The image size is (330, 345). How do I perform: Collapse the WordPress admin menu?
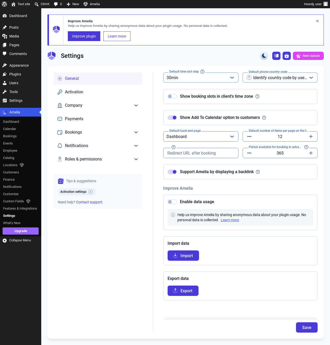tap(21, 240)
